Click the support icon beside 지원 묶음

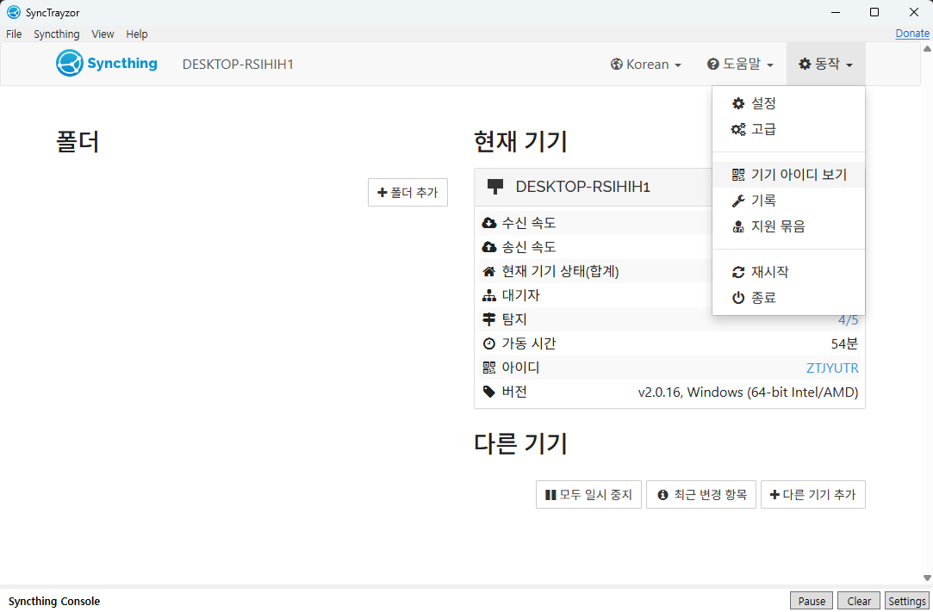pyautogui.click(x=738, y=226)
